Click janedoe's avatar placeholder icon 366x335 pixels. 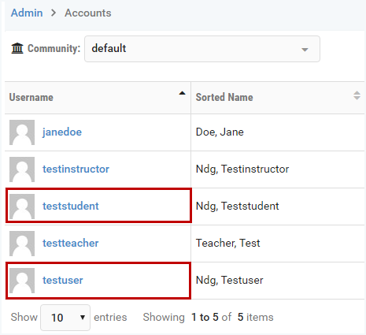[22, 132]
